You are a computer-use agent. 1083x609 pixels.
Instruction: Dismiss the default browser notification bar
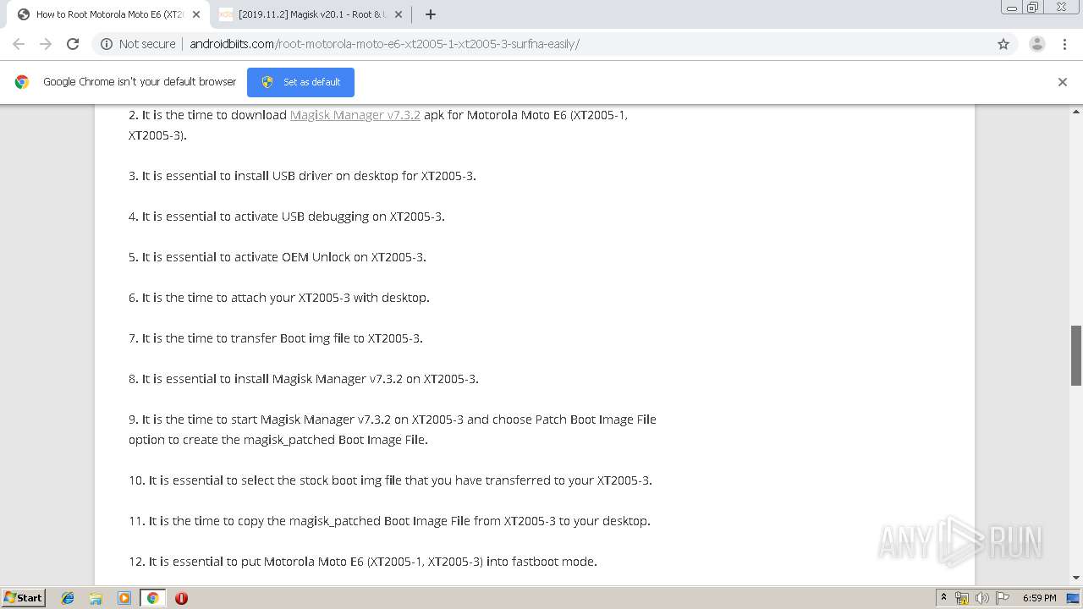(1062, 82)
